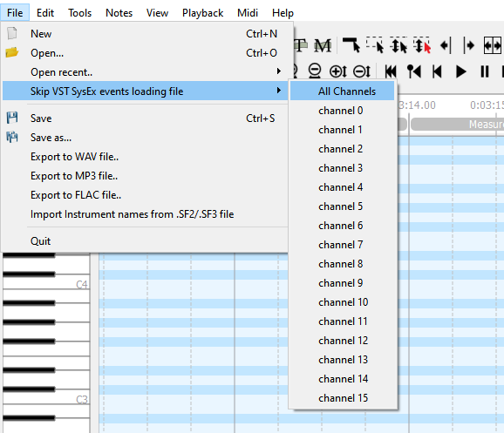Pick channel 7 in the submenu
The height and width of the screenshot is (433, 504).
(343, 245)
